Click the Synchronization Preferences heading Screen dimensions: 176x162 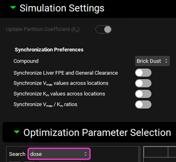pos(49,50)
